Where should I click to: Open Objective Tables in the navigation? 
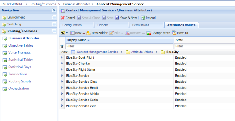click(21, 45)
